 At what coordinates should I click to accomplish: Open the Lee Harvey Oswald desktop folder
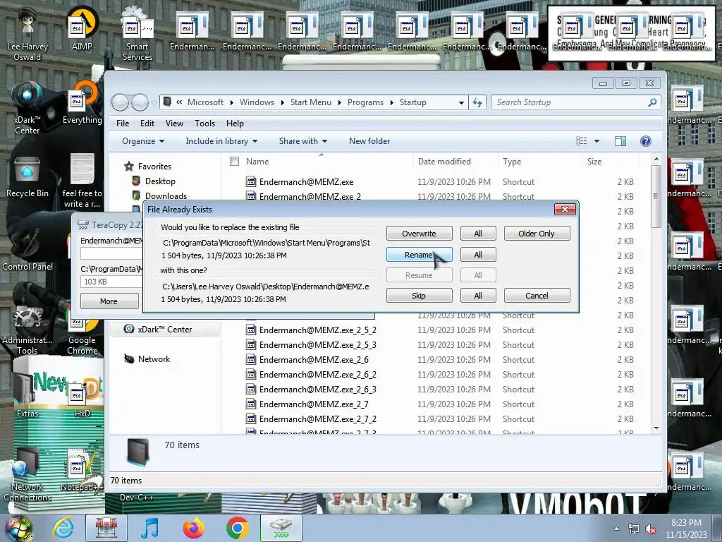click(27, 33)
